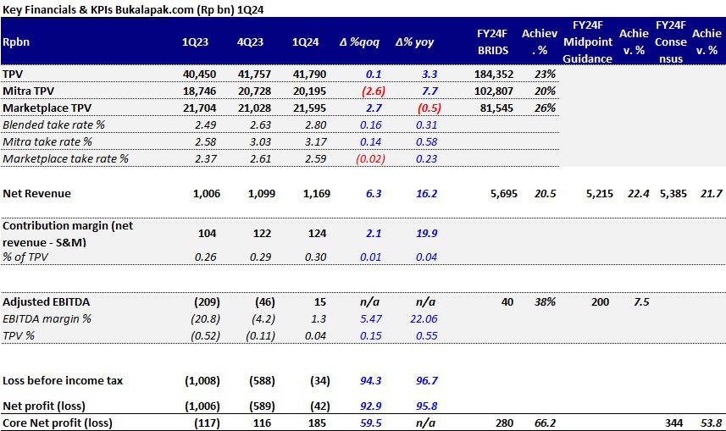Select the Mitra TPV qoq value (2.6)
726x431 pixels.
pyautogui.click(x=374, y=91)
